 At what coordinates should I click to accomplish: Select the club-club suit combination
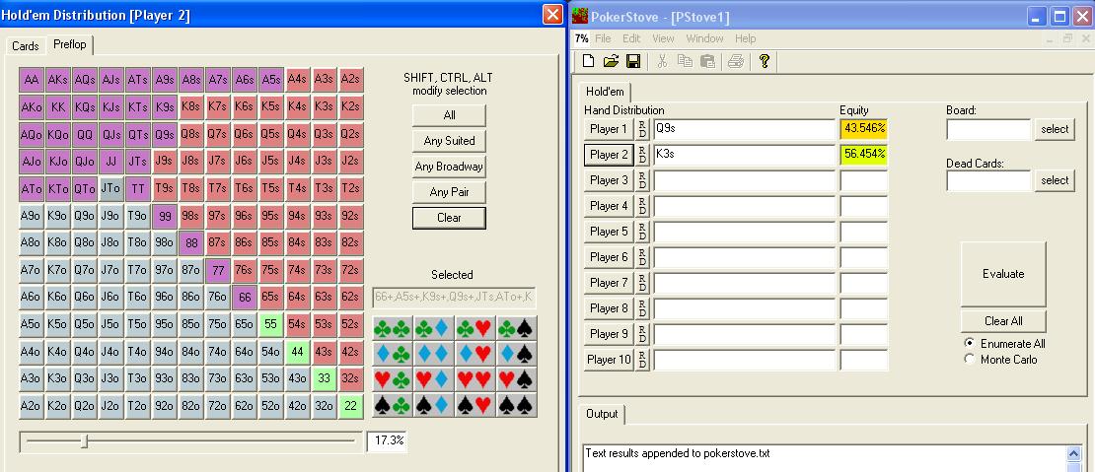point(393,329)
